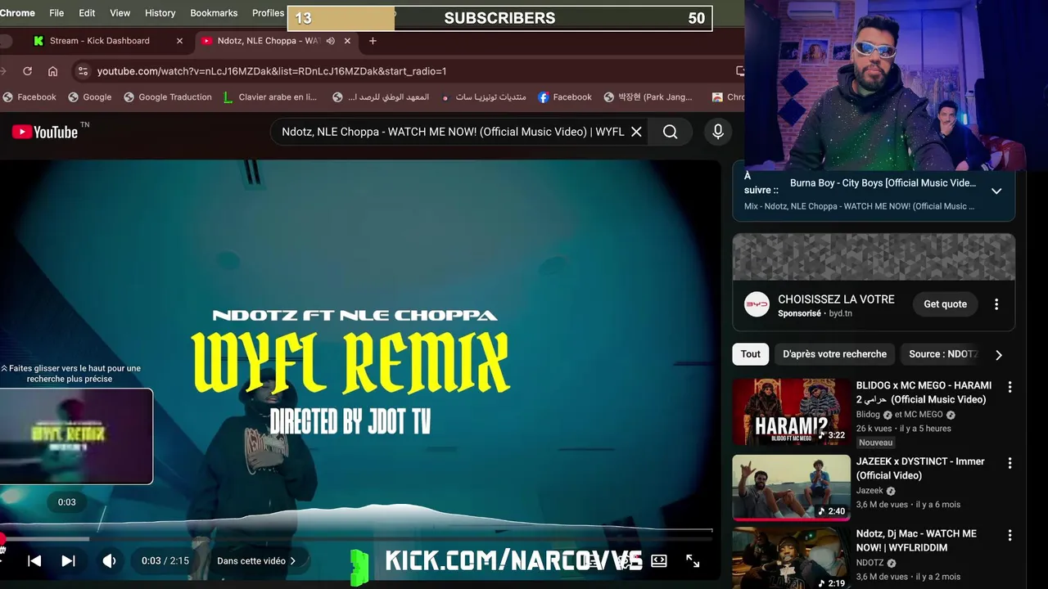Go to the browser home page icon

[x=52, y=71]
